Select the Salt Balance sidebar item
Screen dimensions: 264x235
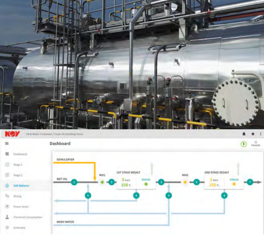[21, 185]
